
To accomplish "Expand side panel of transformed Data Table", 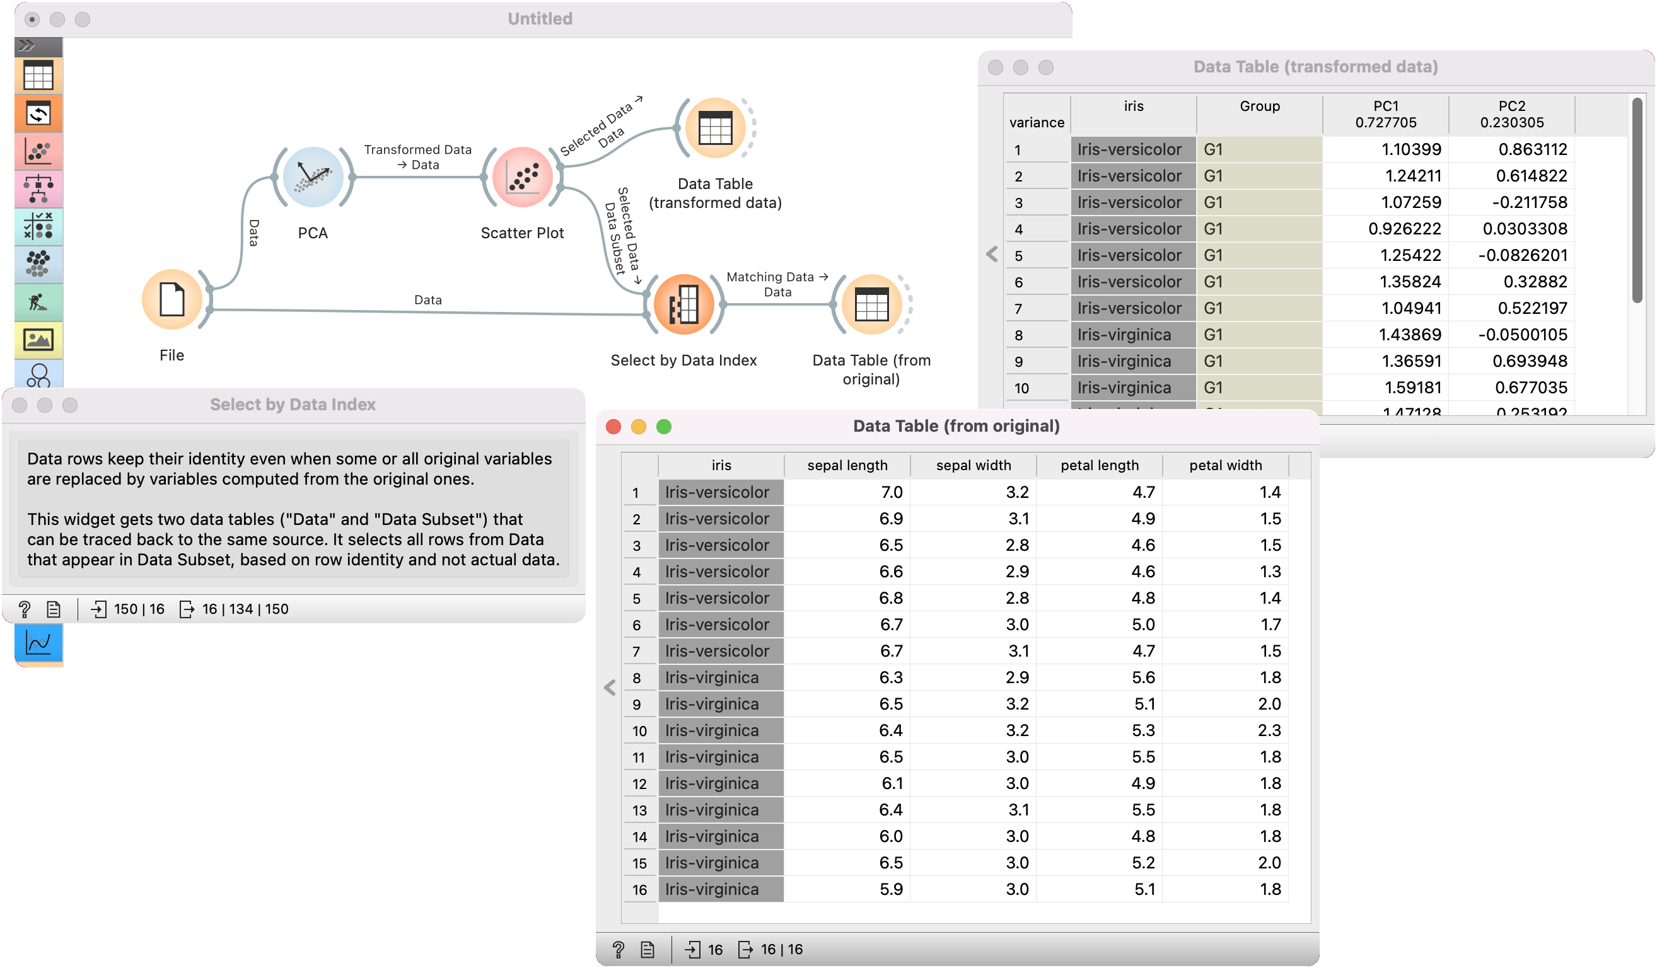I will 992,255.
